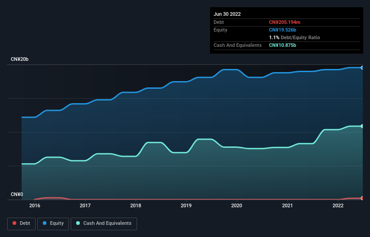This screenshot has width=370, height=237.
Task: Click the Equity row label in tooltip
Action: (220, 30)
